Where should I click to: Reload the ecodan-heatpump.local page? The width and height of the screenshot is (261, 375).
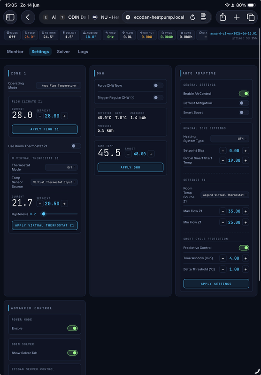point(192,17)
